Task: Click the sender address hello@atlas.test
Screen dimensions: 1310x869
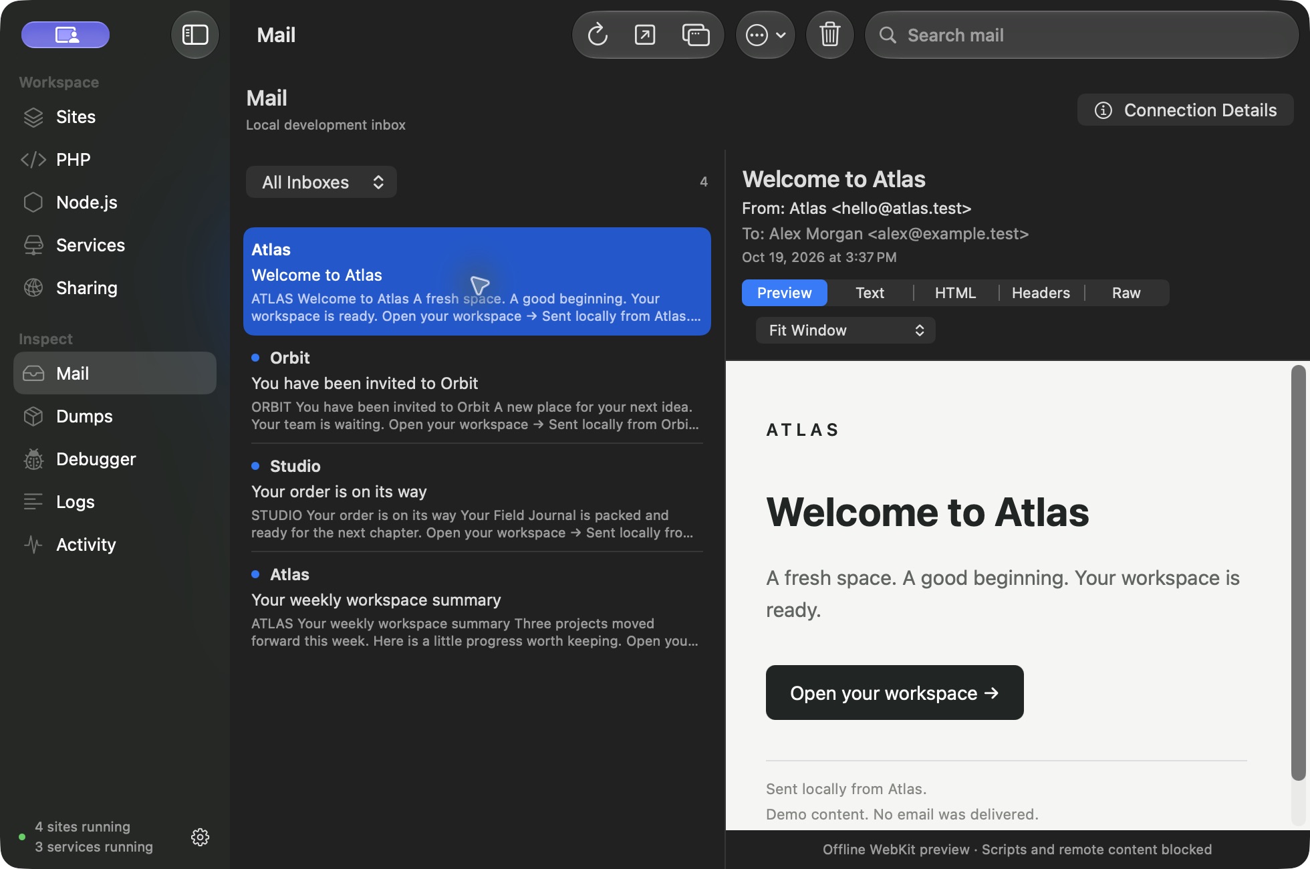Action: [901, 208]
